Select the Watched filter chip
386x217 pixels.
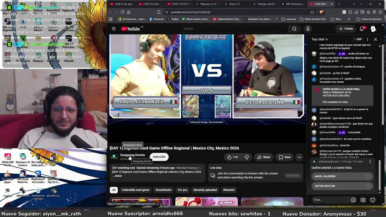click(229, 190)
